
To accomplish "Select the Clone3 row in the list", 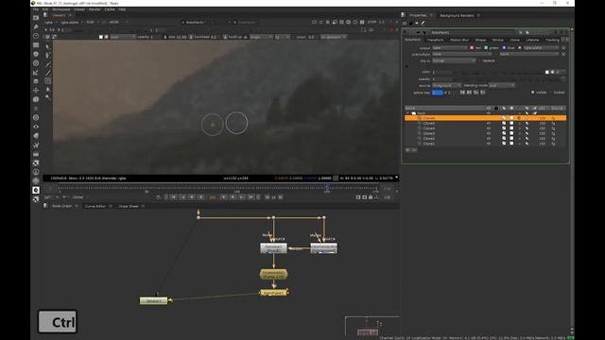I will pos(485,133).
